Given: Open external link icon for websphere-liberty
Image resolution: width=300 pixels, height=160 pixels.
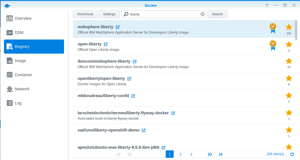Looking at the screenshot, I should pyautogui.click(x=118, y=27).
